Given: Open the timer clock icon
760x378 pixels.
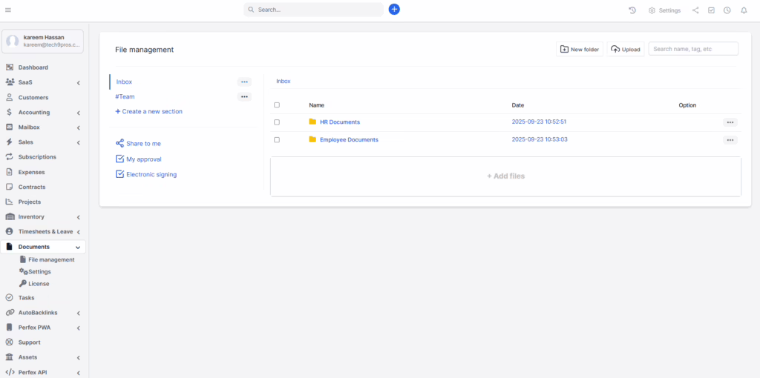Looking at the screenshot, I should click(x=727, y=10).
